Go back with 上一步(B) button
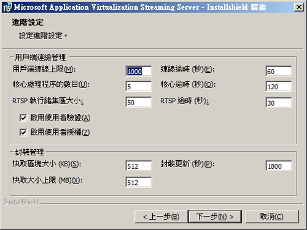Viewport: 307px width, 230px height. (161, 217)
